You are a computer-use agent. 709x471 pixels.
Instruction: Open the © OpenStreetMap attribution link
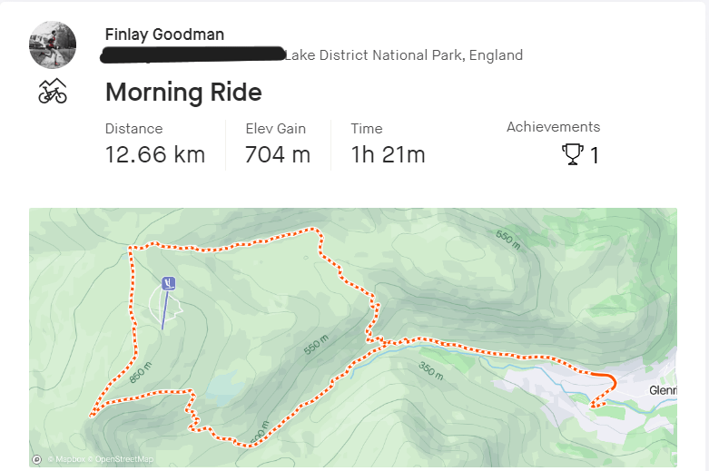pos(120,460)
